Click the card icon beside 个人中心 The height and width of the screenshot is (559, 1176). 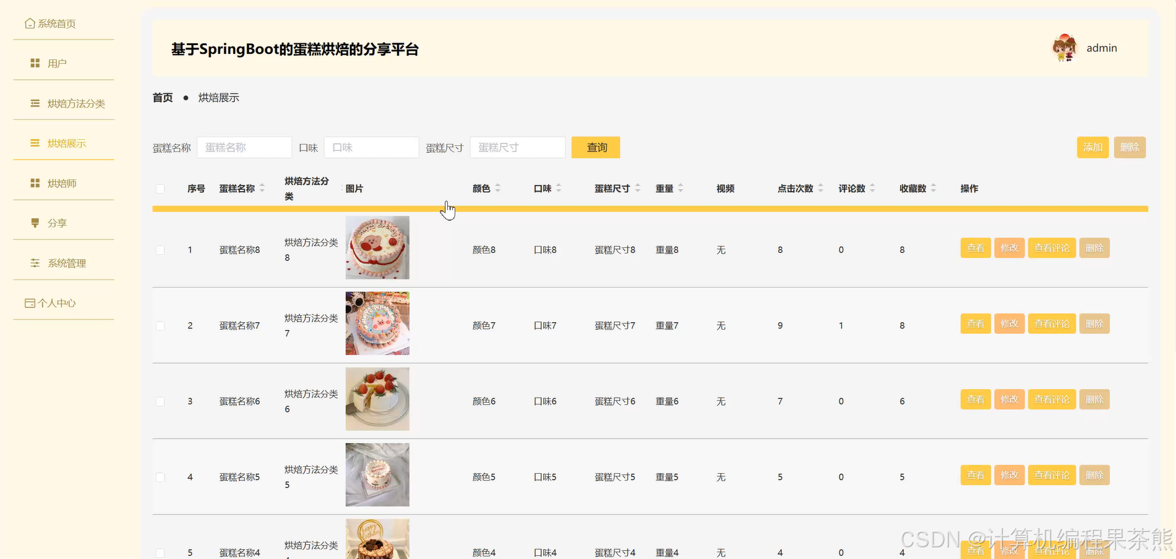click(30, 303)
